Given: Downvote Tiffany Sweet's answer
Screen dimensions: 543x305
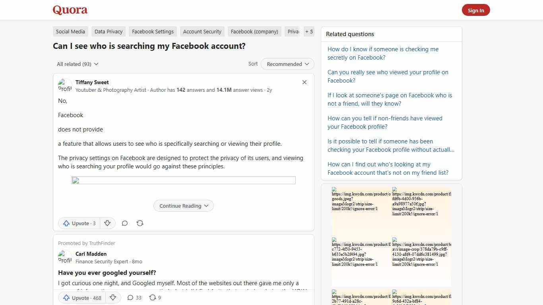Looking at the screenshot, I should [x=107, y=223].
